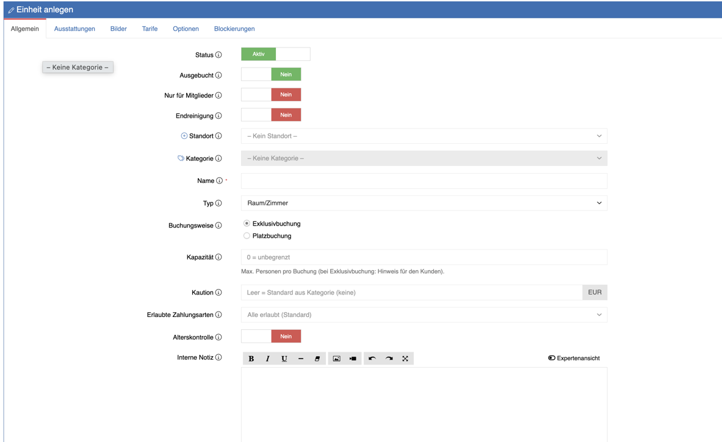Click info icon next to Kategorie
This screenshot has height=442, width=722.
click(218, 159)
